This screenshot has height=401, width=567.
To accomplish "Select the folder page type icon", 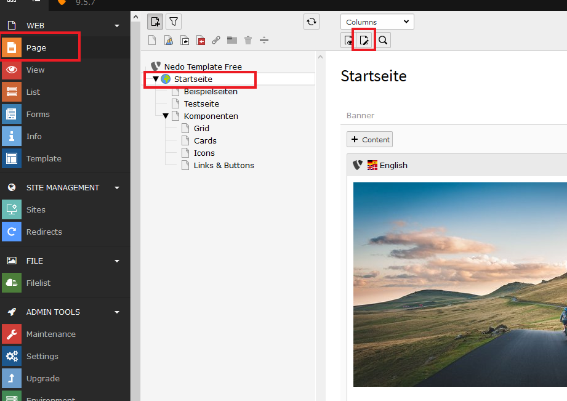I will (232, 40).
